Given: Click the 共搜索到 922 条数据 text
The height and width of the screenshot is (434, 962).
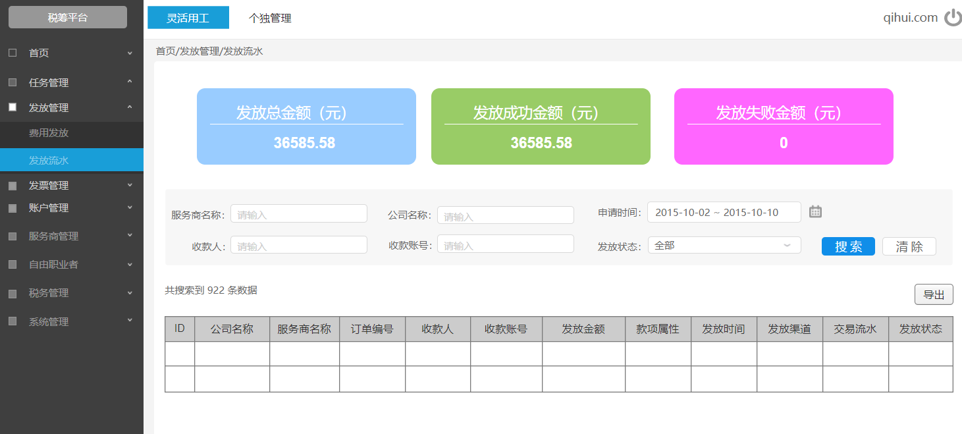Looking at the screenshot, I should point(211,290).
